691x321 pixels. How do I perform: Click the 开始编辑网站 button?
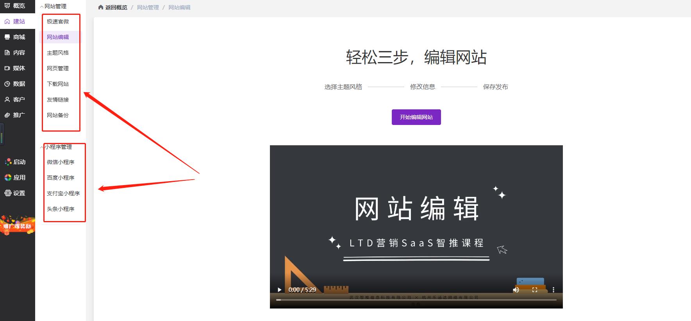coord(416,117)
